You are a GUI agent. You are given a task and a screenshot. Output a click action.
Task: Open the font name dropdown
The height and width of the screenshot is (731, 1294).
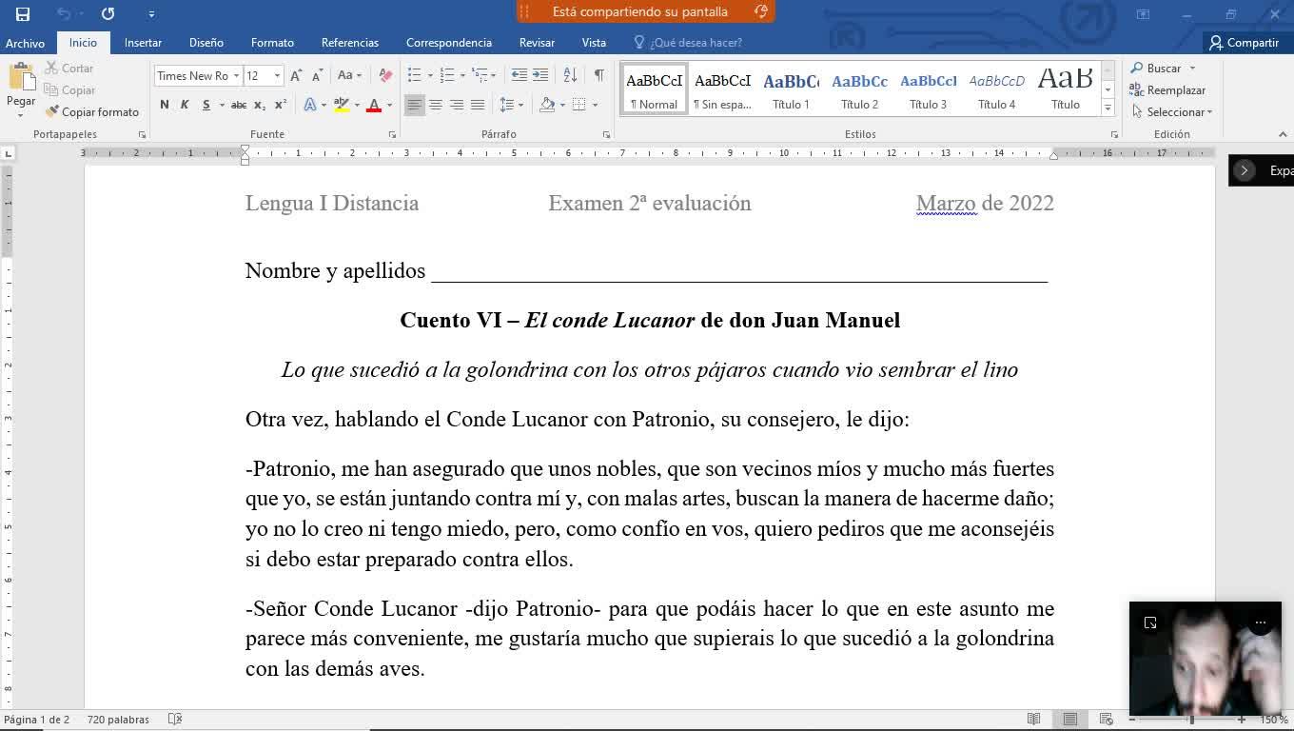coord(236,76)
